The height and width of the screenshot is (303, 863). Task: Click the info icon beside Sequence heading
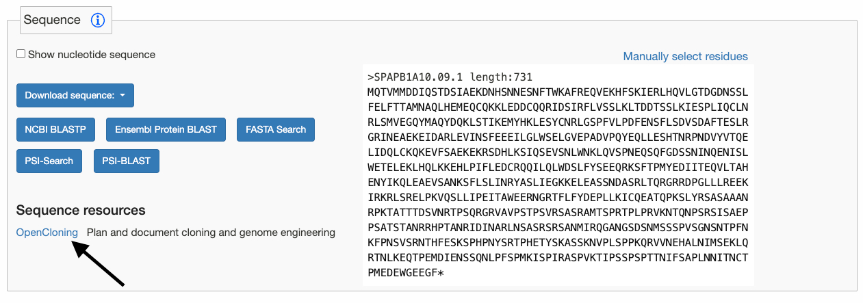point(97,20)
